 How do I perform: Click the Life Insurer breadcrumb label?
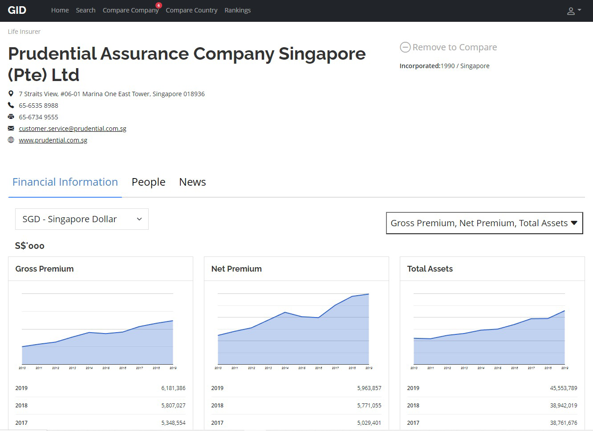coord(24,32)
